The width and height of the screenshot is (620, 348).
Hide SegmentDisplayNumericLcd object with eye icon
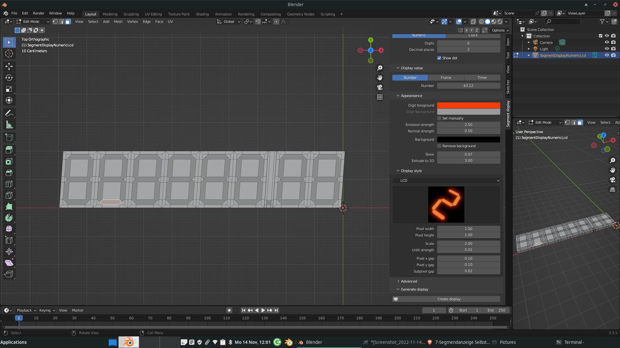coord(607,55)
